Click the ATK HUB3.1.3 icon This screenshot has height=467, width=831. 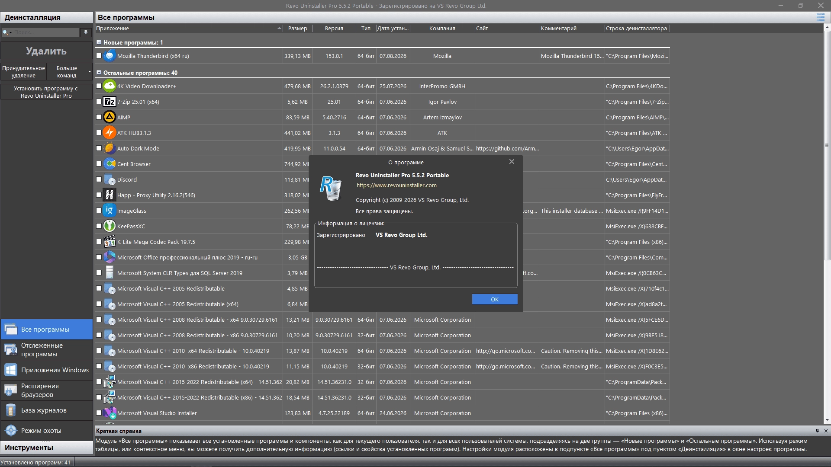[x=110, y=133]
